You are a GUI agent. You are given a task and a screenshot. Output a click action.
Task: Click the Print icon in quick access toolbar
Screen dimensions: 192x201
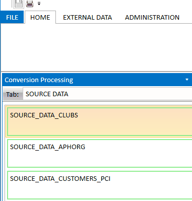coord(30,4)
